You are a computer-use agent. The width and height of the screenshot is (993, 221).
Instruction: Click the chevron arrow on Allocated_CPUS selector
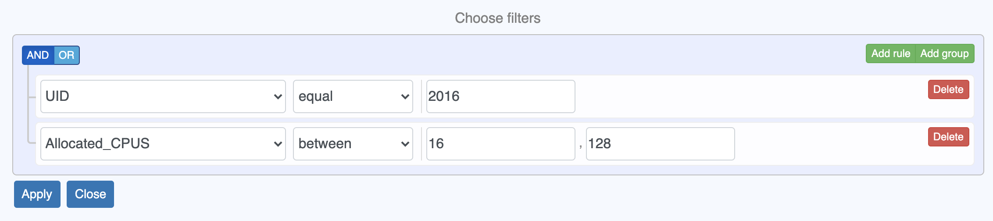coord(278,144)
